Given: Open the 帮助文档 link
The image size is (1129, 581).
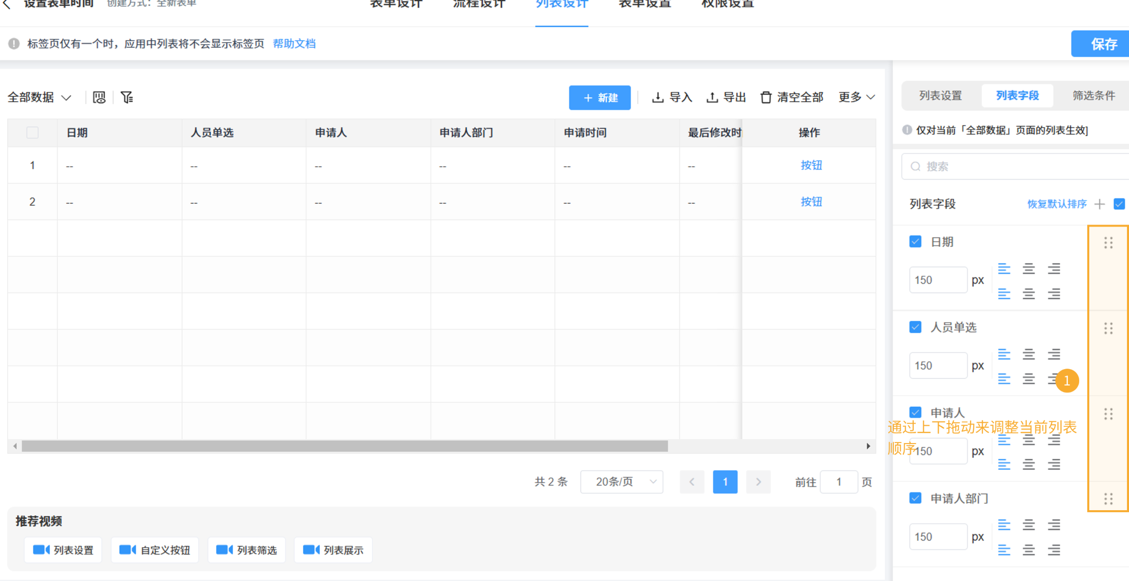Looking at the screenshot, I should [x=294, y=44].
